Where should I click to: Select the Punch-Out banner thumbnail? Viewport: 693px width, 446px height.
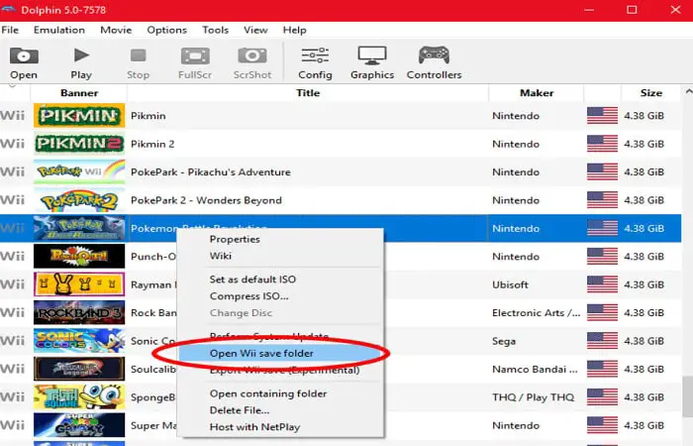pyautogui.click(x=79, y=256)
